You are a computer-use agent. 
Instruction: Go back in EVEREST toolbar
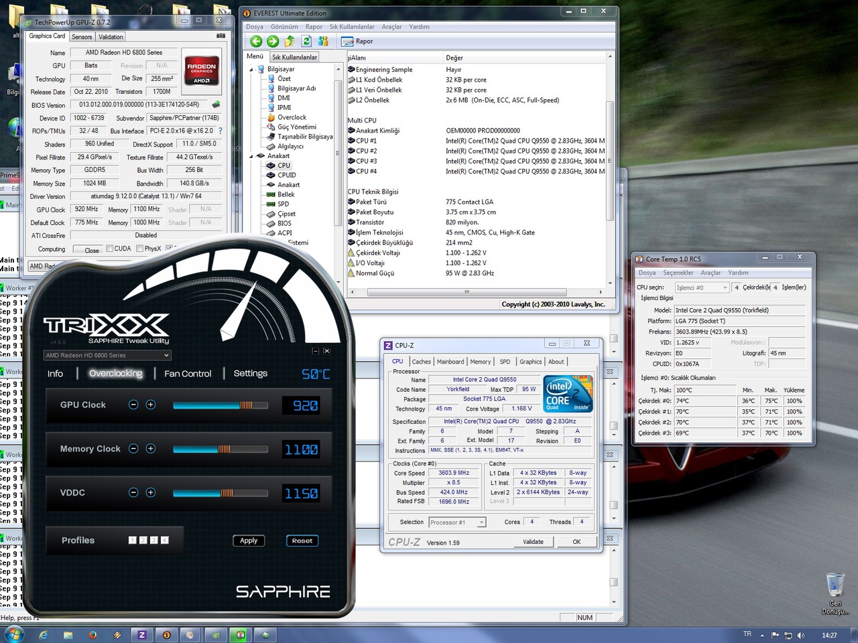tap(256, 42)
